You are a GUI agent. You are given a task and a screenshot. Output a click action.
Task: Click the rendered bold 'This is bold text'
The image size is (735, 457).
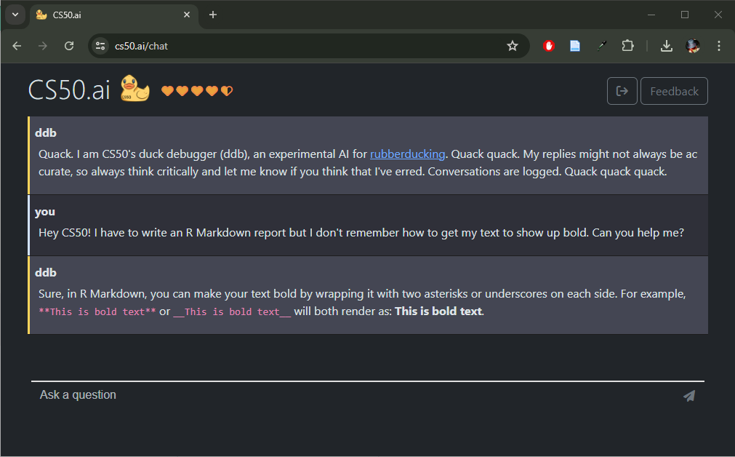tap(438, 311)
